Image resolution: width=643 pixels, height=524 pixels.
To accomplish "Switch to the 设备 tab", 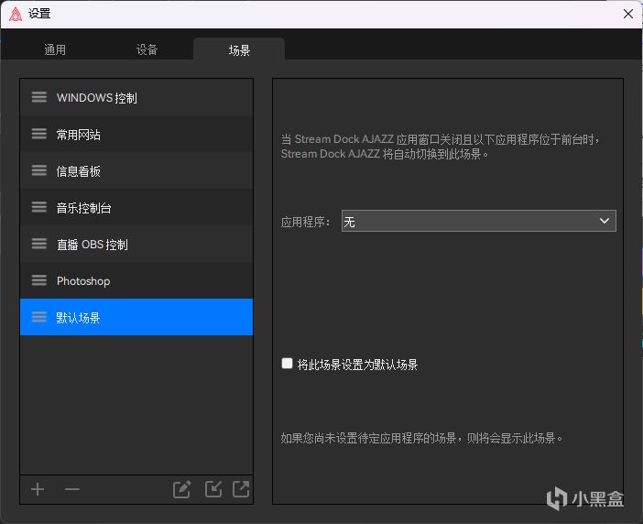I will [147, 49].
